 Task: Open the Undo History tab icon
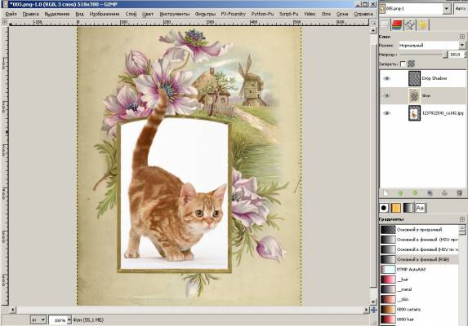[422, 24]
